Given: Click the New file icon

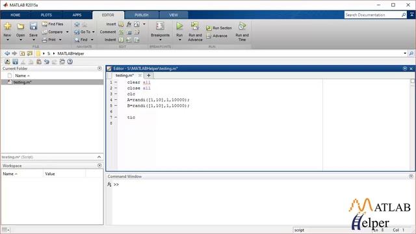Looking at the screenshot, I should (x=7, y=26).
